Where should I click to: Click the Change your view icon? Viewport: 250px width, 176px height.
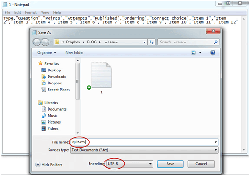point(194,52)
